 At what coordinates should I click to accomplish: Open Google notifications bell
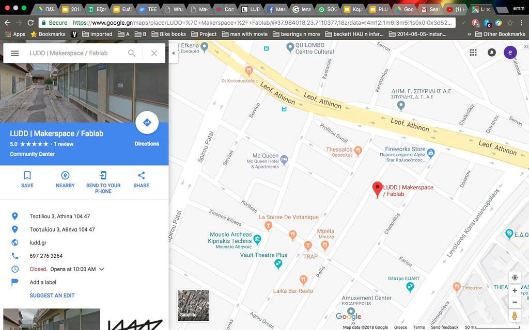tap(492, 52)
